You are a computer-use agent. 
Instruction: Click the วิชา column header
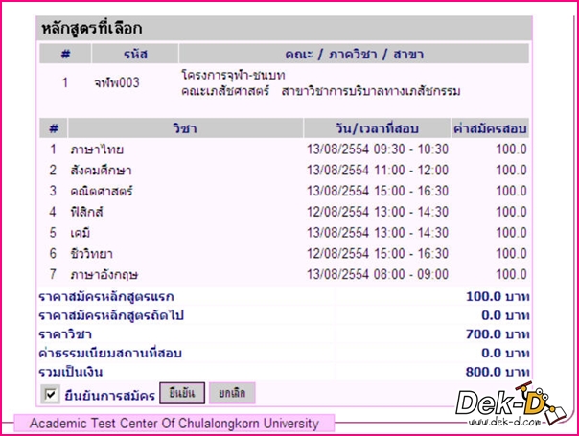186,128
